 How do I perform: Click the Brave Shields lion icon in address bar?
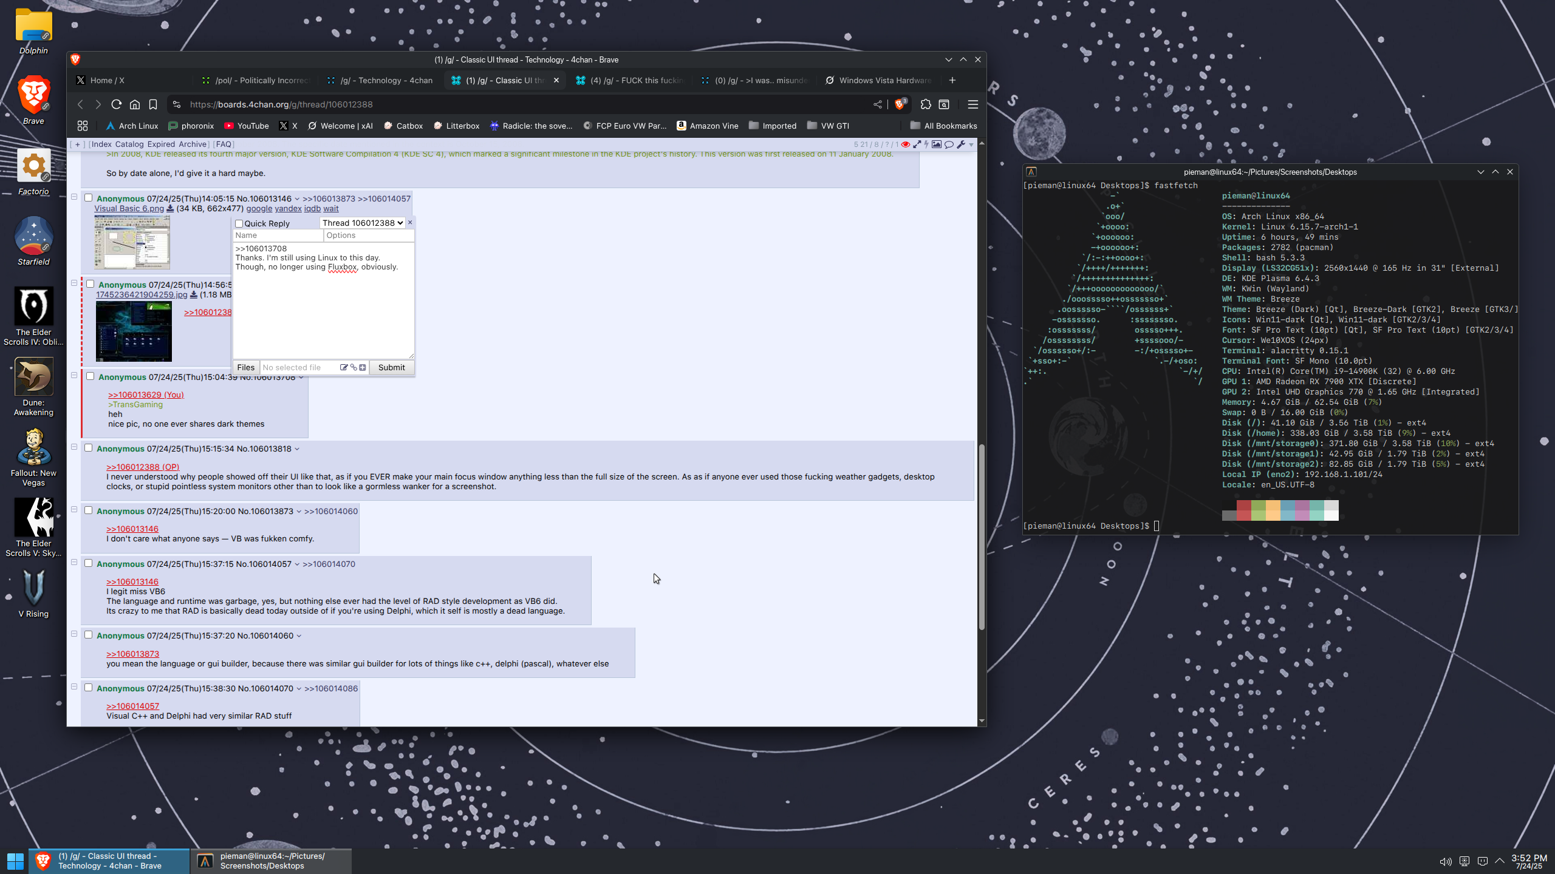click(900, 104)
